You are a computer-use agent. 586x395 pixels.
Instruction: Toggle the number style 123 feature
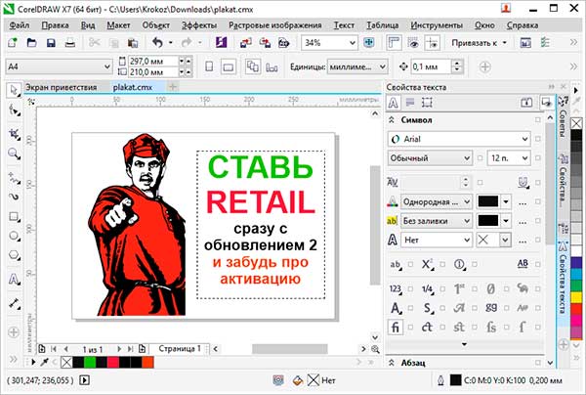click(395, 288)
